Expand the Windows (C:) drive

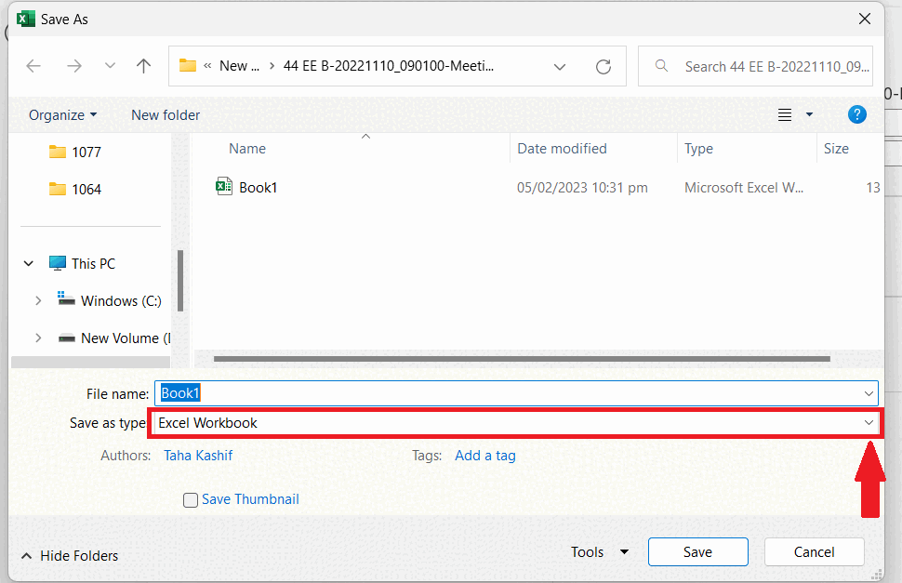point(38,300)
